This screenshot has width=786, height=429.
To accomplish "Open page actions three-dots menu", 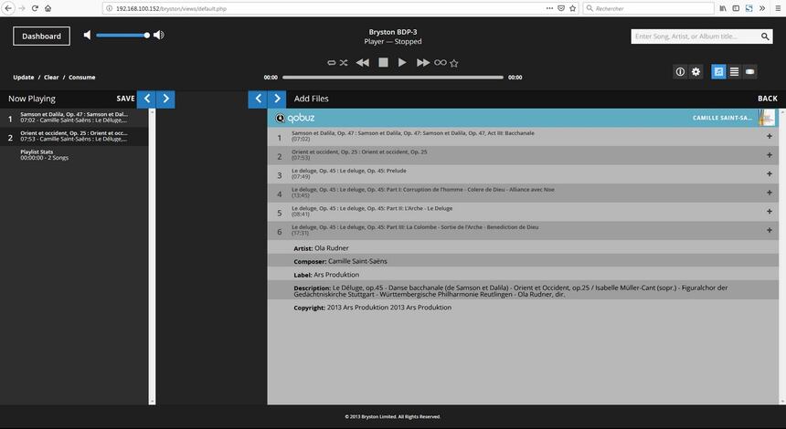I will coord(549,8).
